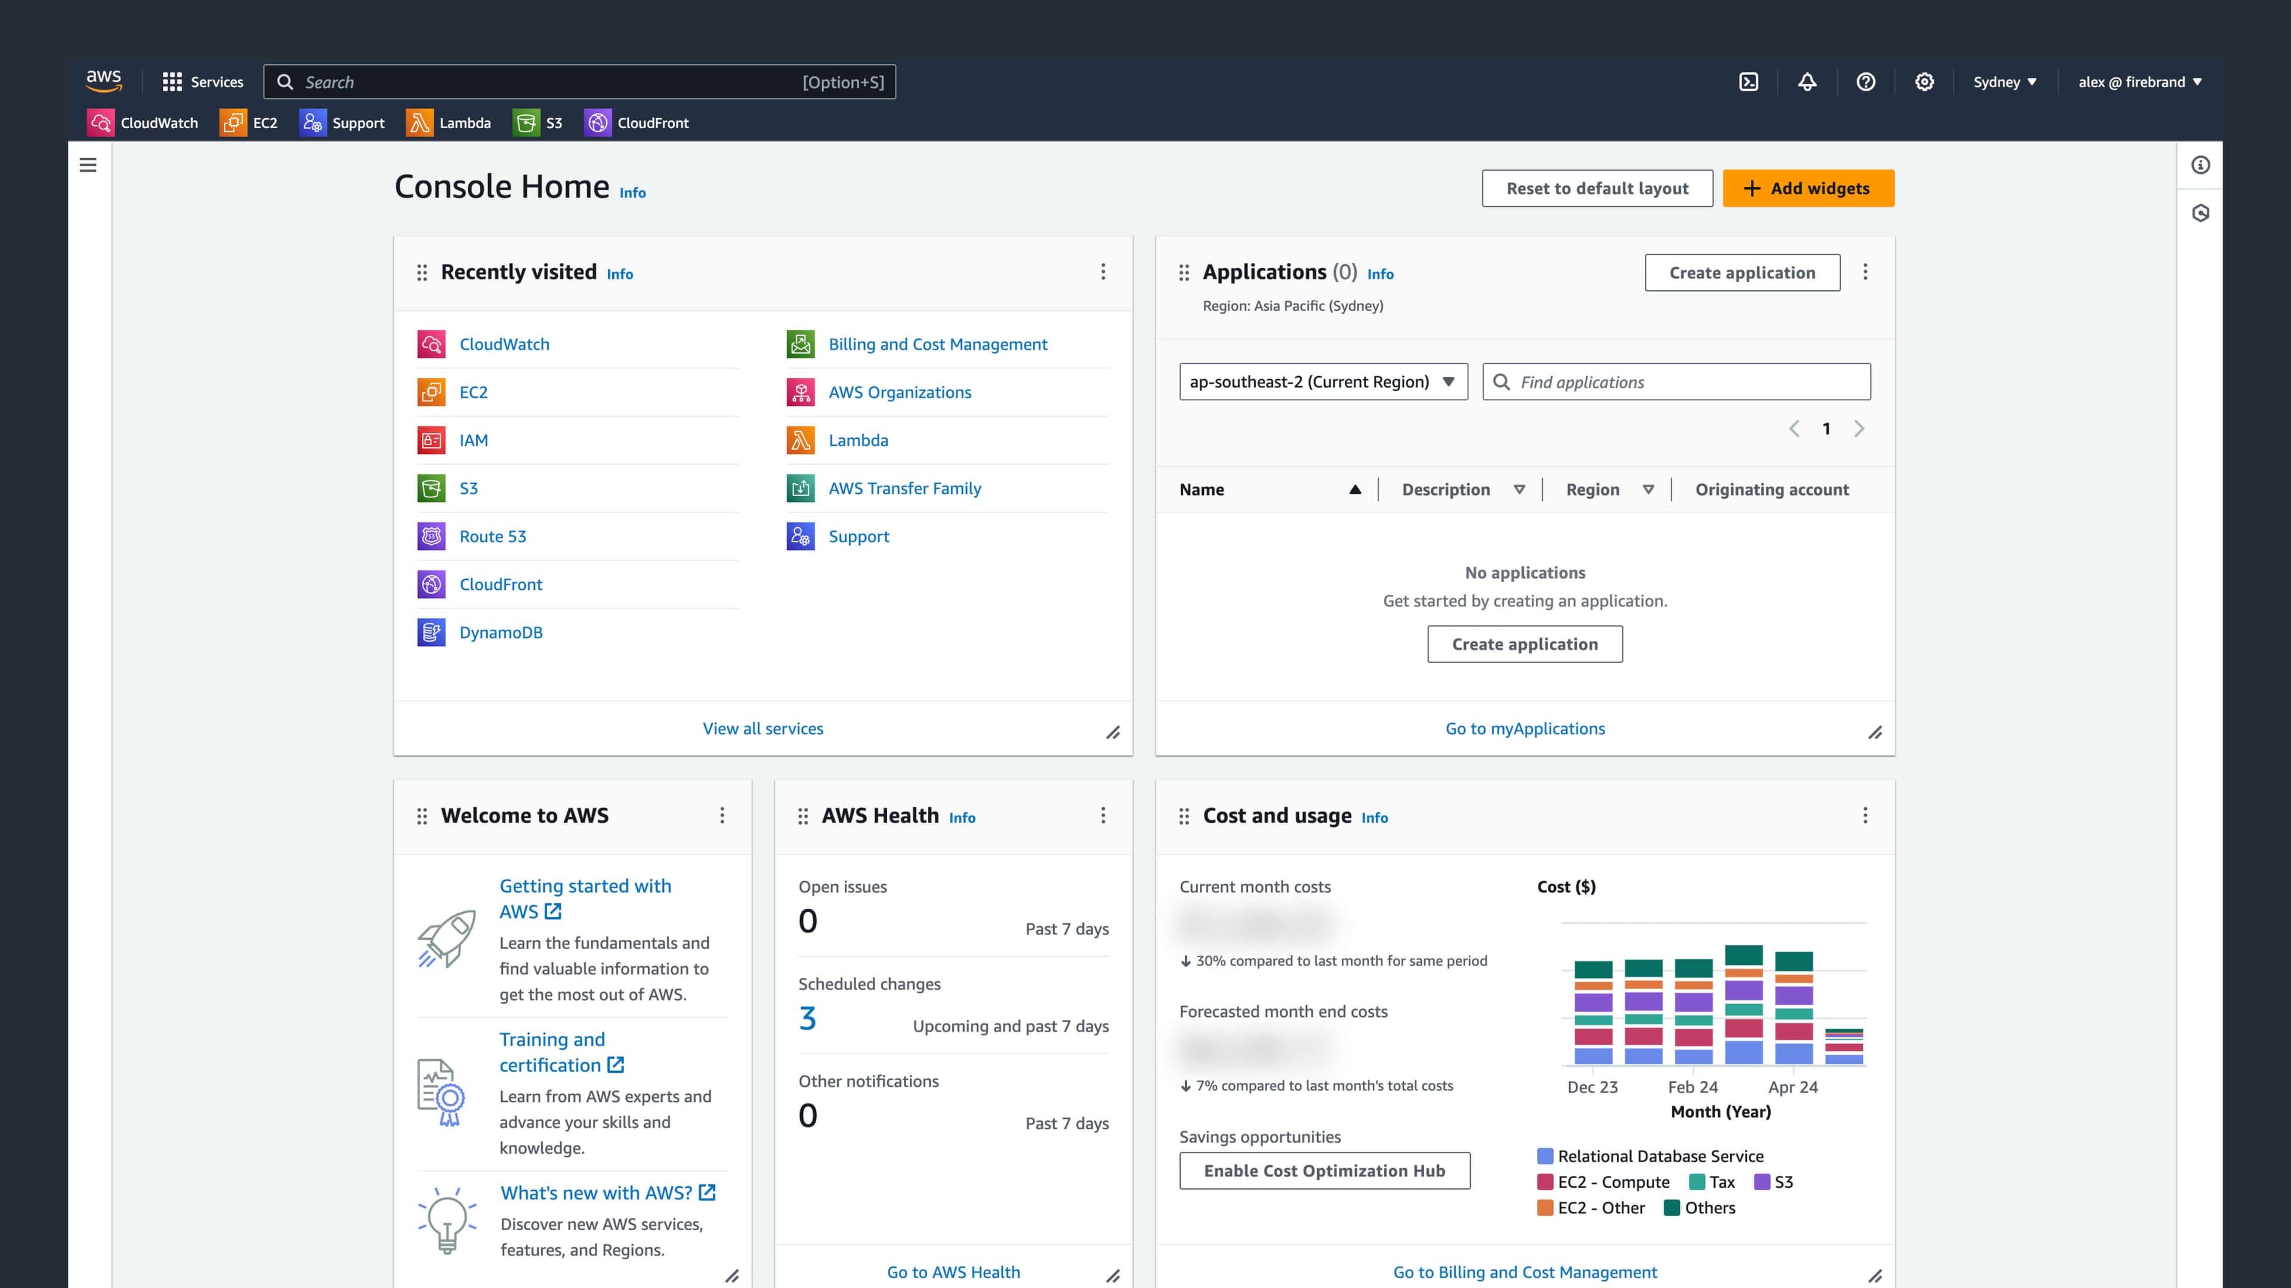Open Welcome to AWS widget options menu
2291x1288 pixels.
pyautogui.click(x=722, y=815)
